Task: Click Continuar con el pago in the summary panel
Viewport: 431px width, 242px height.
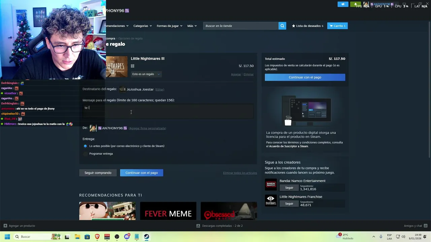Action: pyautogui.click(x=305, y=77)
